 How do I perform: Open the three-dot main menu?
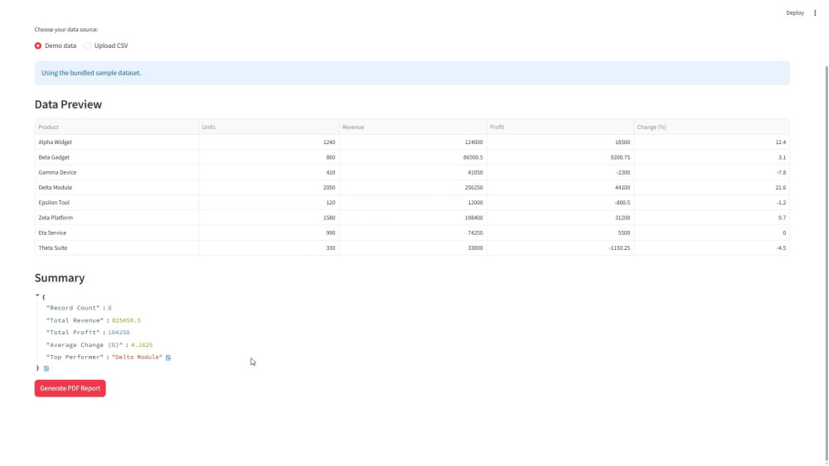pyautogui.click(x=815, y=12)
